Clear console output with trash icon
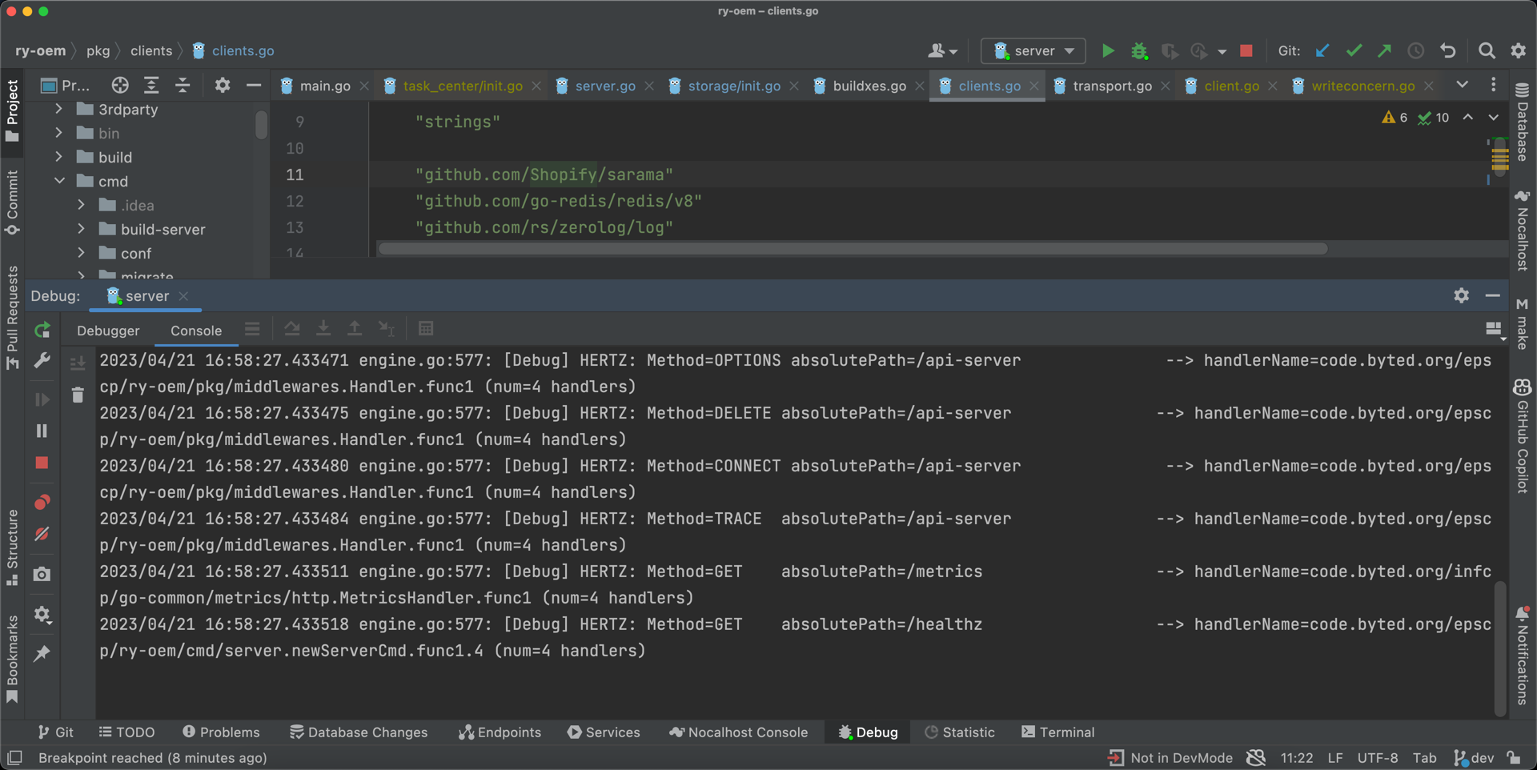Viewport: 1537px width, 770px height. click(78, 395)
